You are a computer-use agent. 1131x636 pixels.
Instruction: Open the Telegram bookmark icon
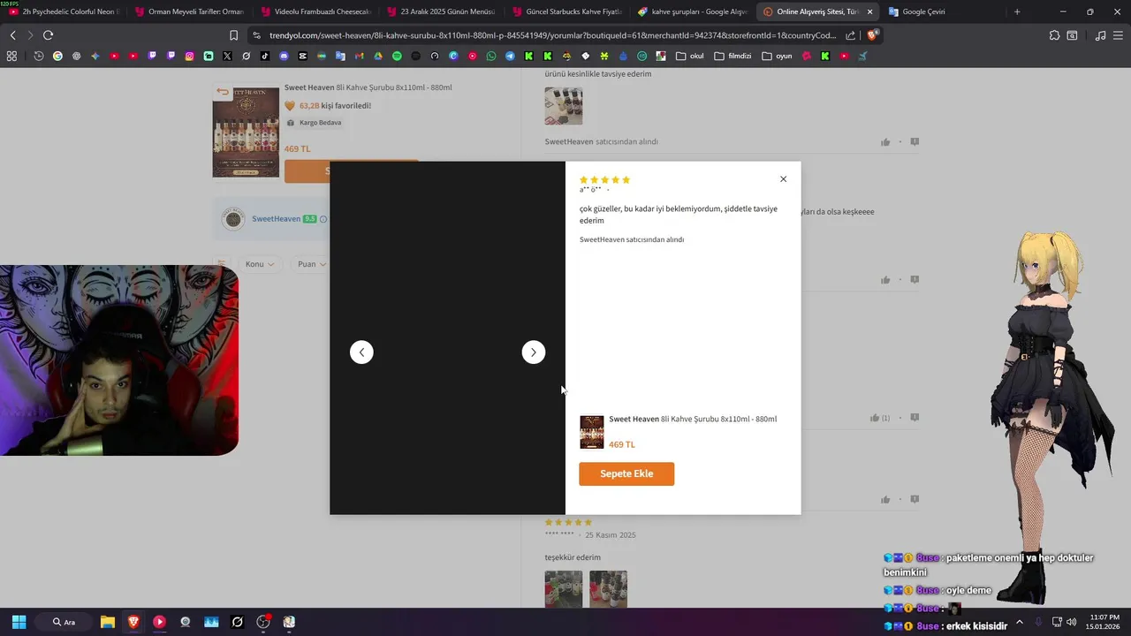510,56
